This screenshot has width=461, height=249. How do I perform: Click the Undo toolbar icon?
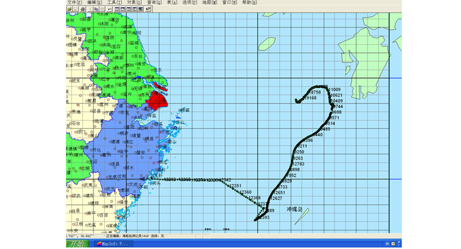click(x=109, y=9)
